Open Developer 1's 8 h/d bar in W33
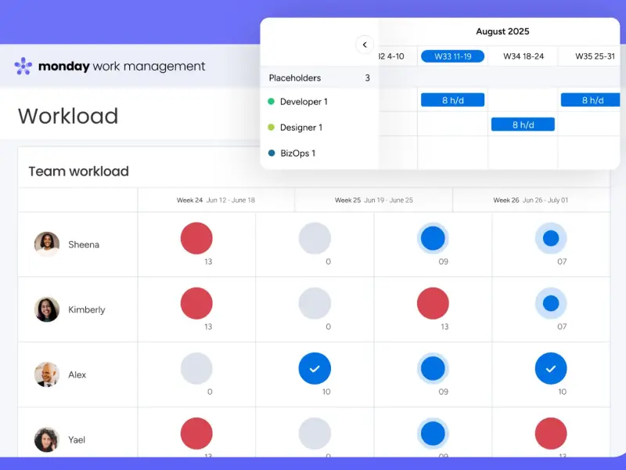 click(452, 100)
